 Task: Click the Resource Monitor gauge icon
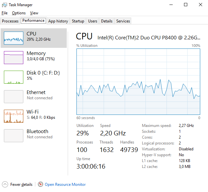pos(40,184)
